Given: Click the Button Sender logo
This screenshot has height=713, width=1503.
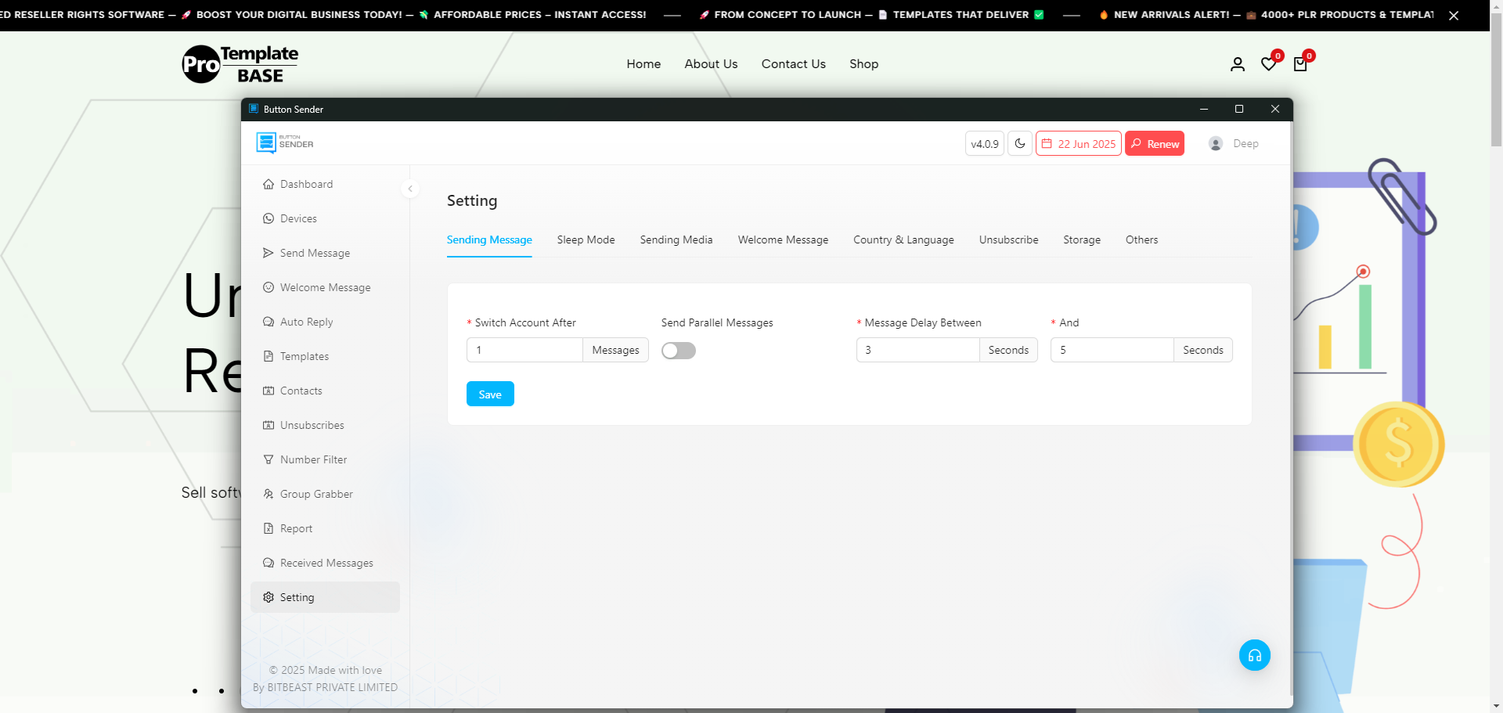Looking at the screenshot, I should [285, 143].
